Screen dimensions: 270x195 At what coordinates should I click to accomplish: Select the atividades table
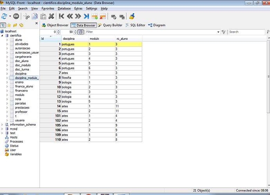coord(22,44)
